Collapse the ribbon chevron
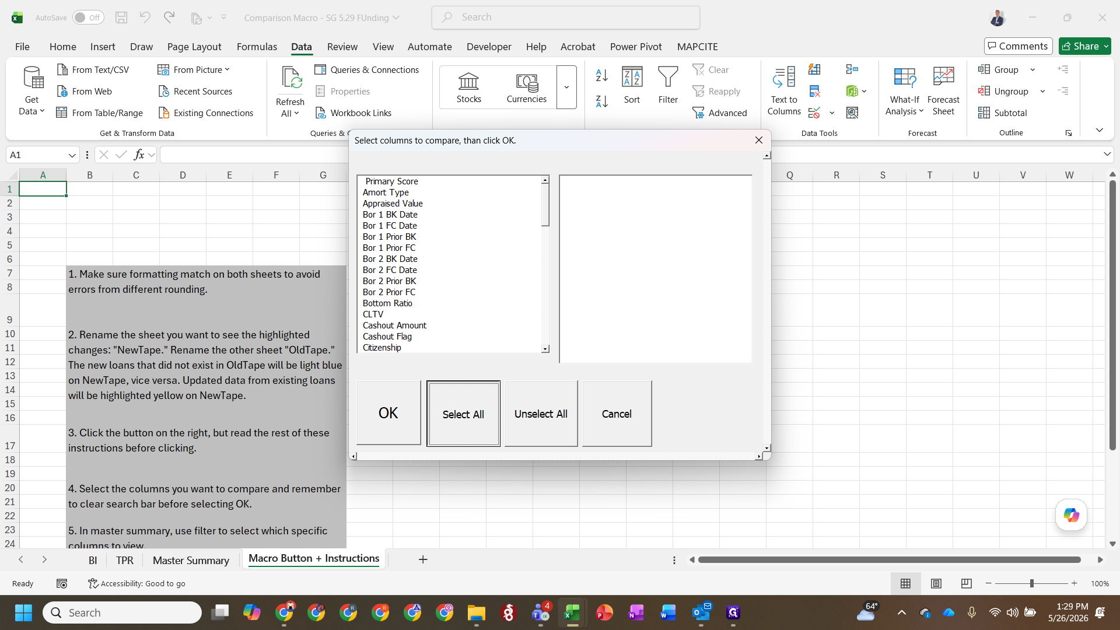 (1099, 130)
